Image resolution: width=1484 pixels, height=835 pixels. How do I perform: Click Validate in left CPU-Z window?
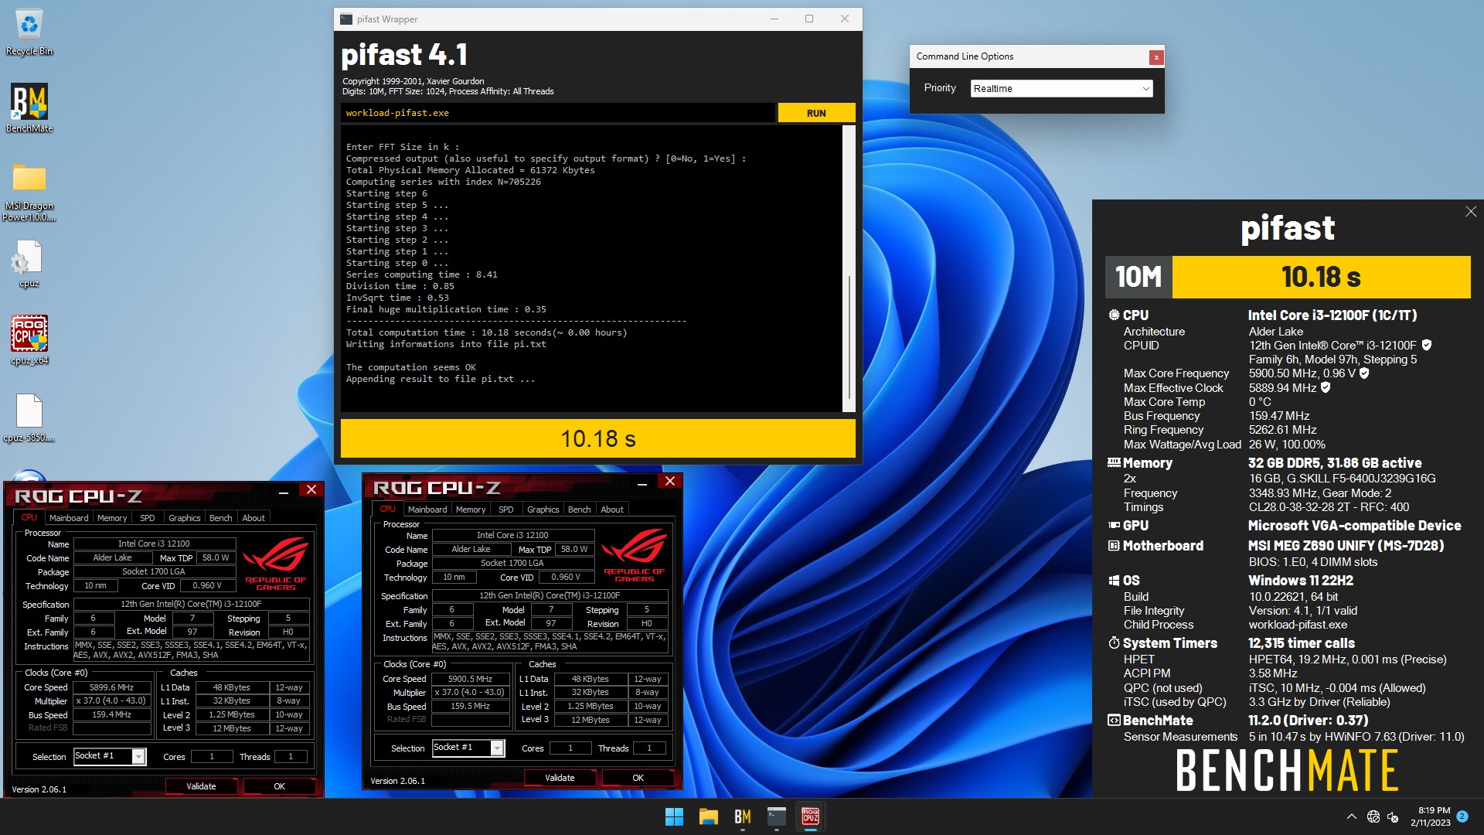(x=201, y=786)
